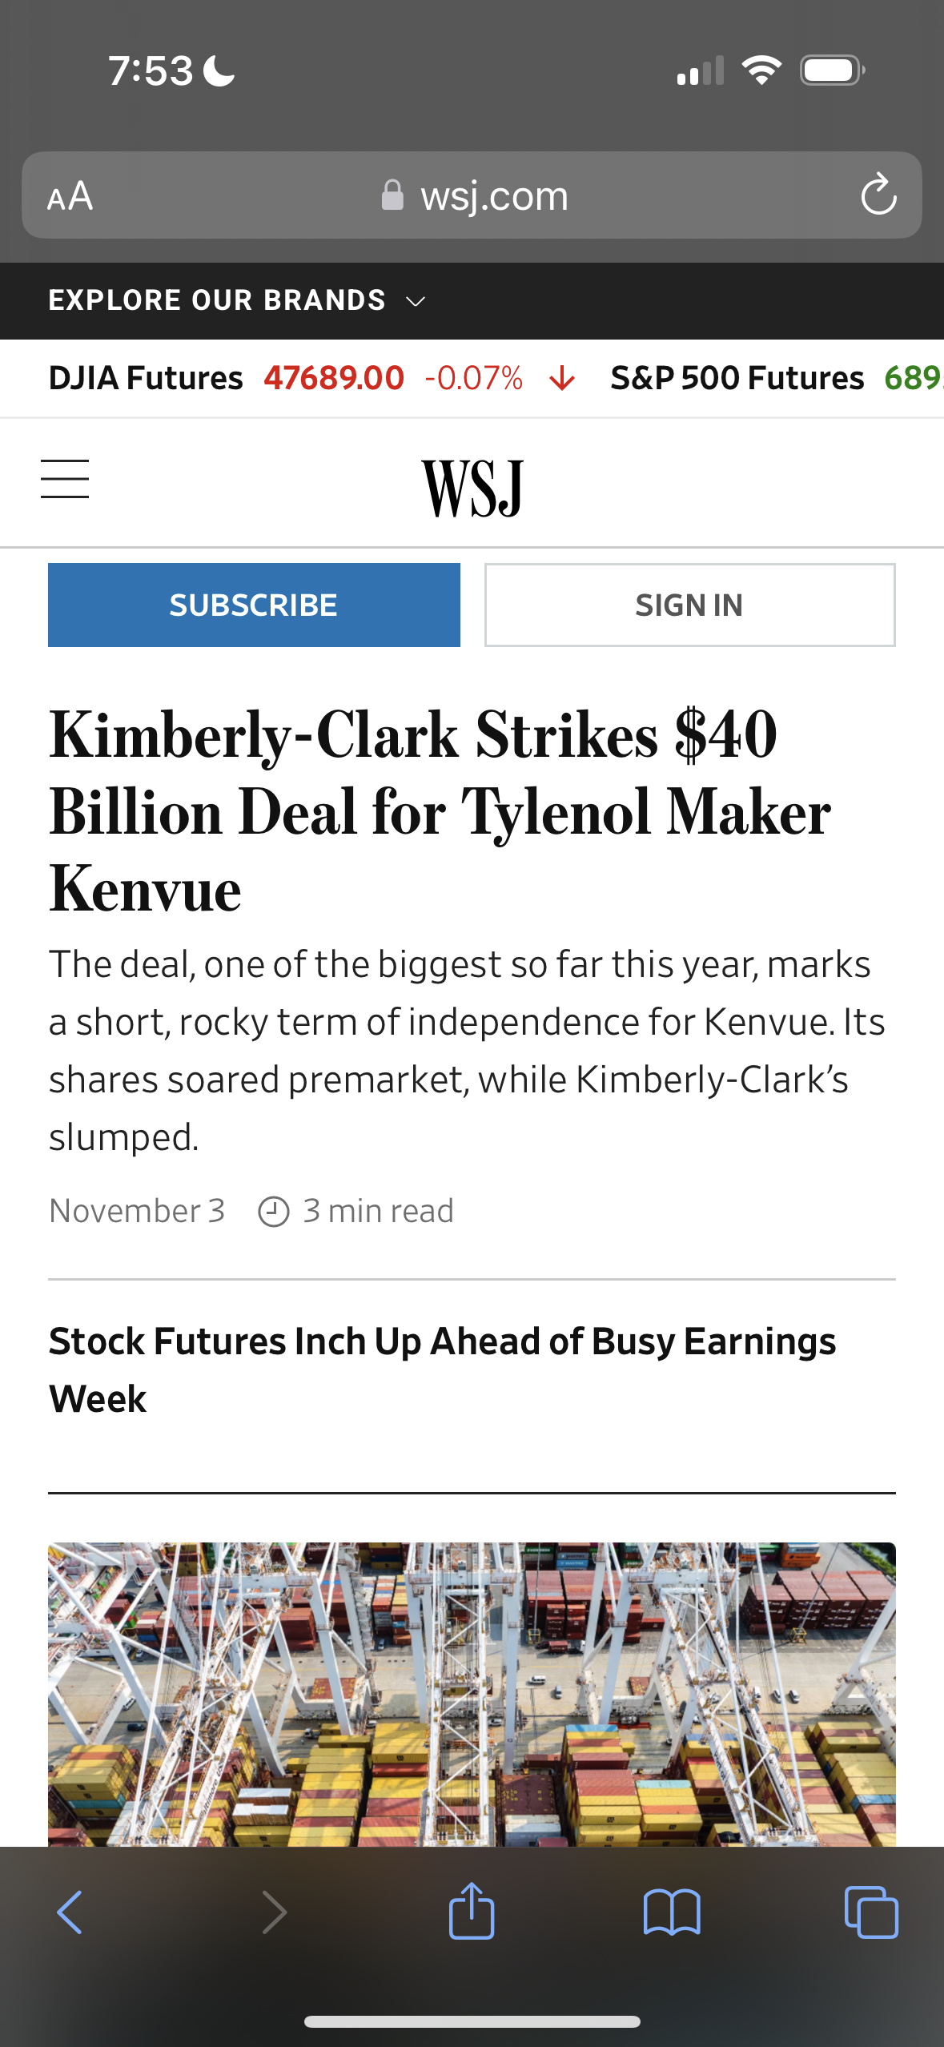This screenshot has height=2047, width=944.
Task: Tap the home indicator bar
Action: [472, 2021]
